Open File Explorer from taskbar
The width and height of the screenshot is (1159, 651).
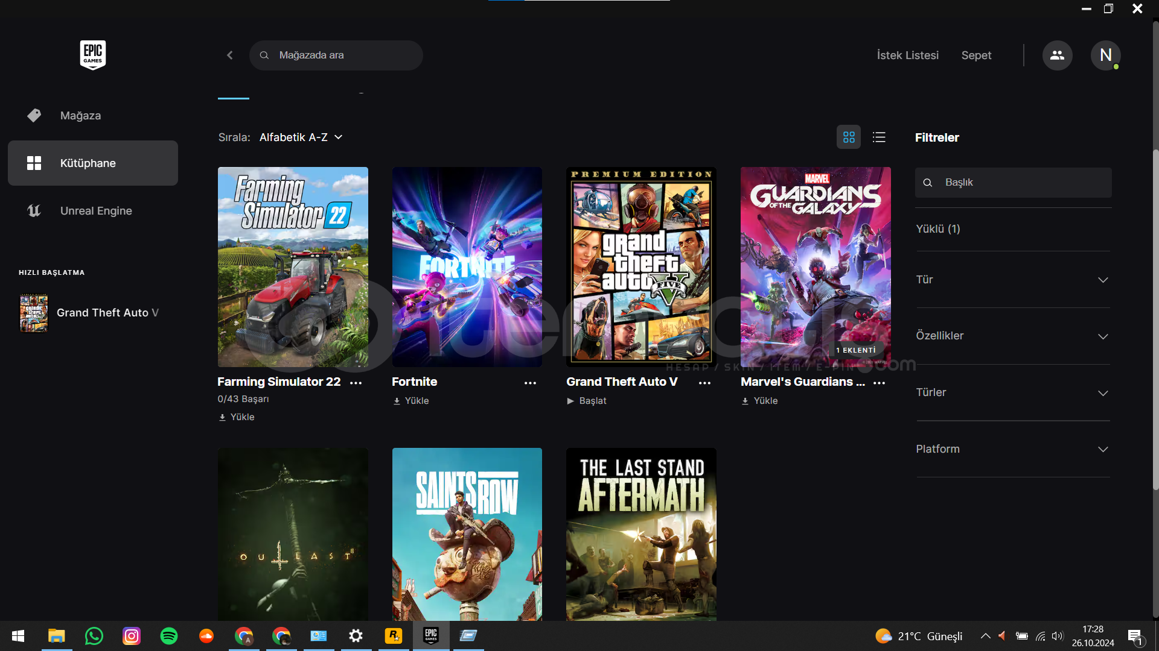click(57, 636)
